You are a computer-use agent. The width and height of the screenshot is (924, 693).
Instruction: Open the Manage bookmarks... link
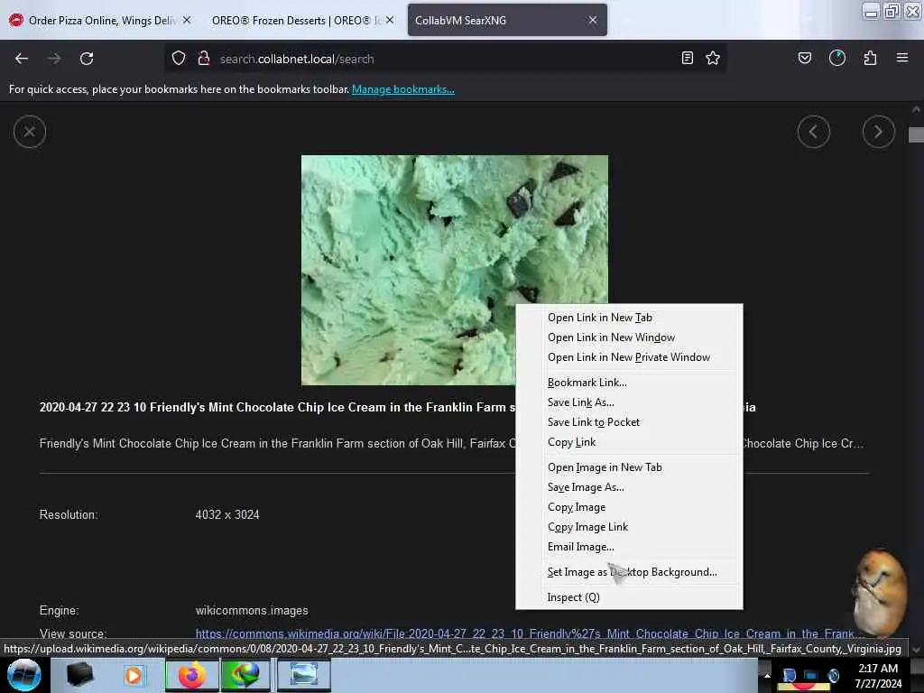click(x=403, y=89)
